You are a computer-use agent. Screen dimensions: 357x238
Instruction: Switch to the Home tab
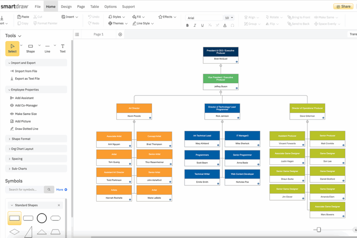point(51,7)
